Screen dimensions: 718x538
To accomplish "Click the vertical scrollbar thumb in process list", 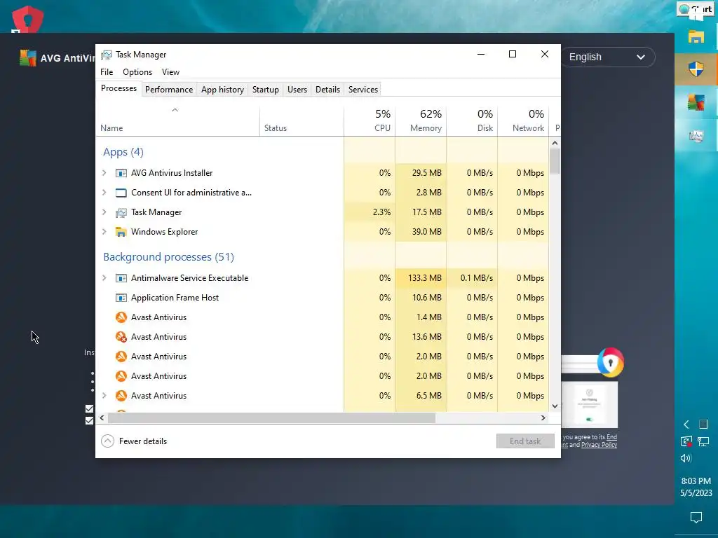I will [x=555, y=160].
